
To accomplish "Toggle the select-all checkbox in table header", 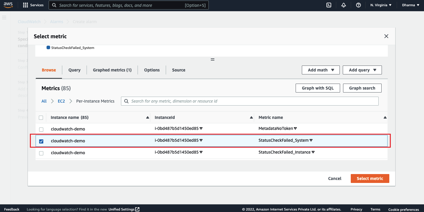I will (41, 118).
